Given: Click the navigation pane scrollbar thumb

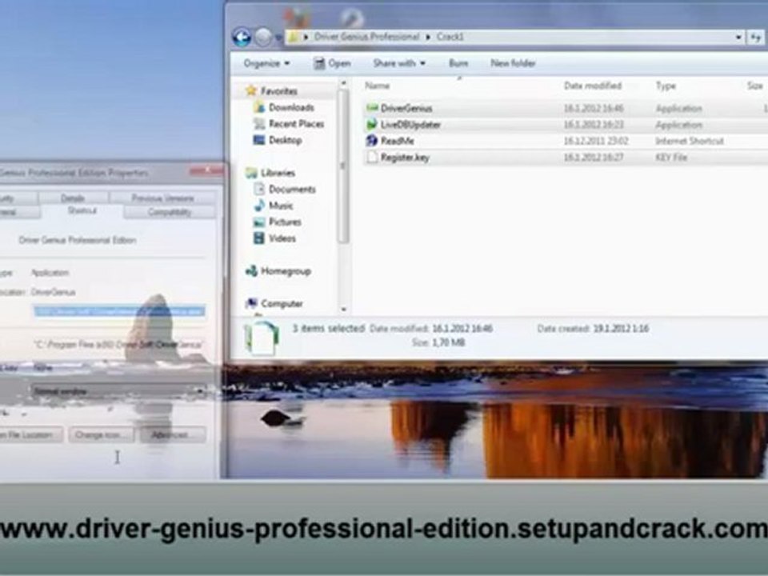Looking at the screenshot, I should pos(343,166).
